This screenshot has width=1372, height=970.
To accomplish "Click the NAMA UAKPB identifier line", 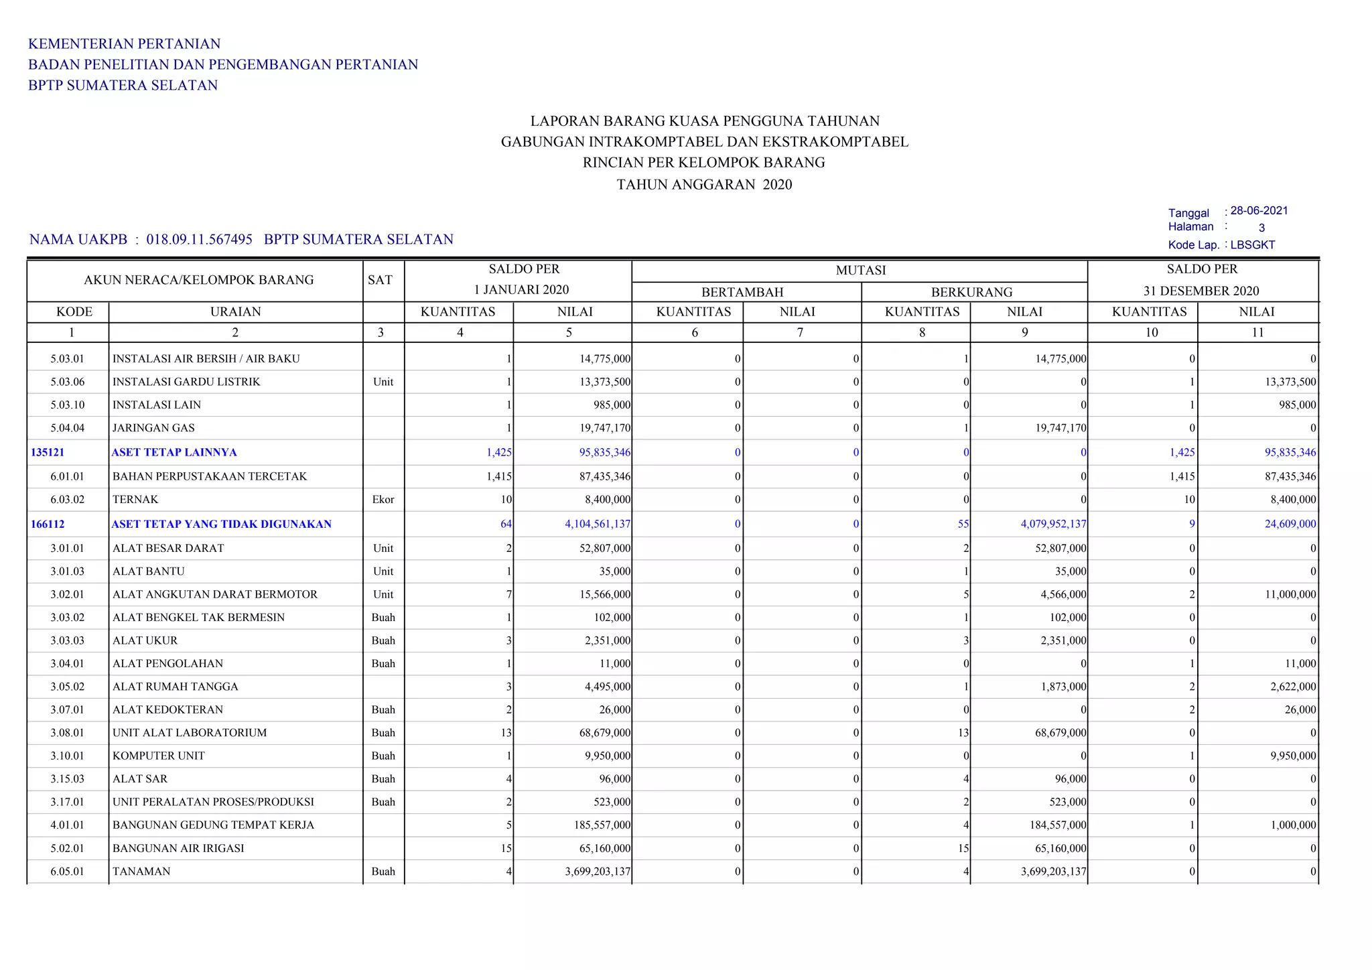I will click(241, 239).
